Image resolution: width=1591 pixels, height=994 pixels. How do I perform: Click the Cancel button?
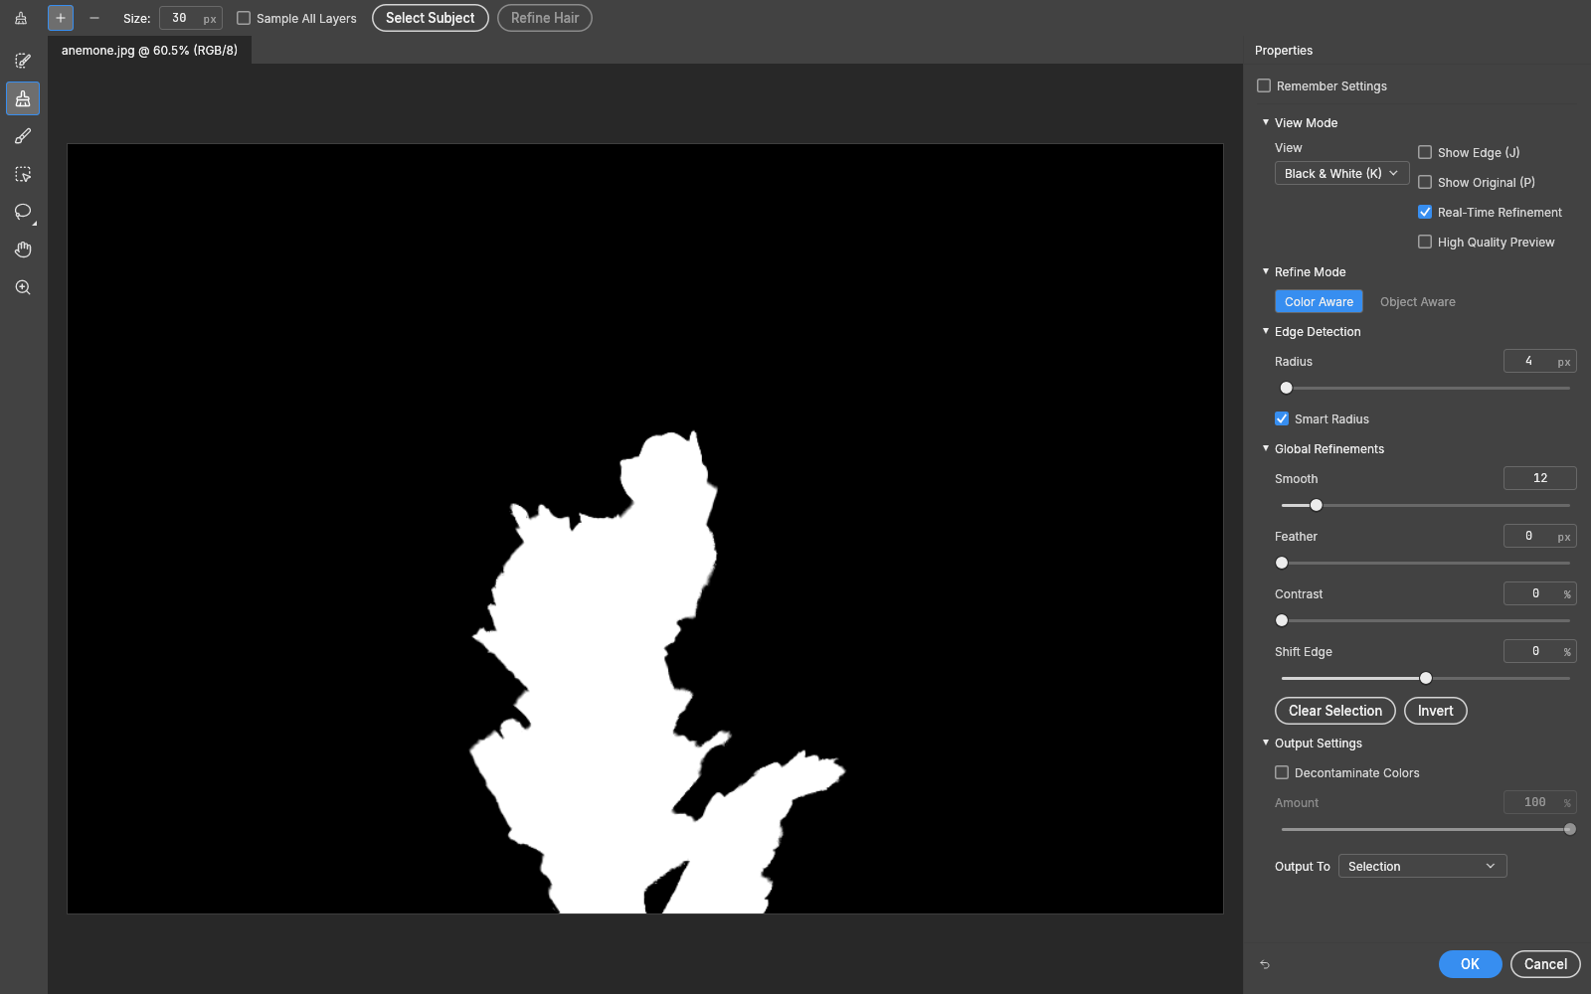coord(1545,964)
